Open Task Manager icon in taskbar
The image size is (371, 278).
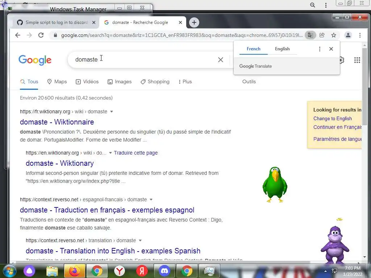209,271
